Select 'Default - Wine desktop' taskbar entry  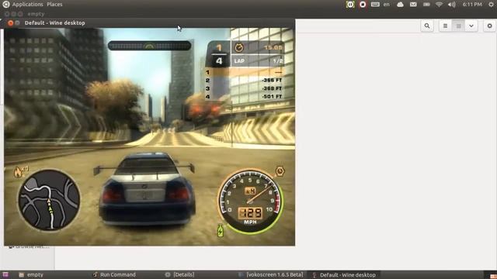(344, 274)
